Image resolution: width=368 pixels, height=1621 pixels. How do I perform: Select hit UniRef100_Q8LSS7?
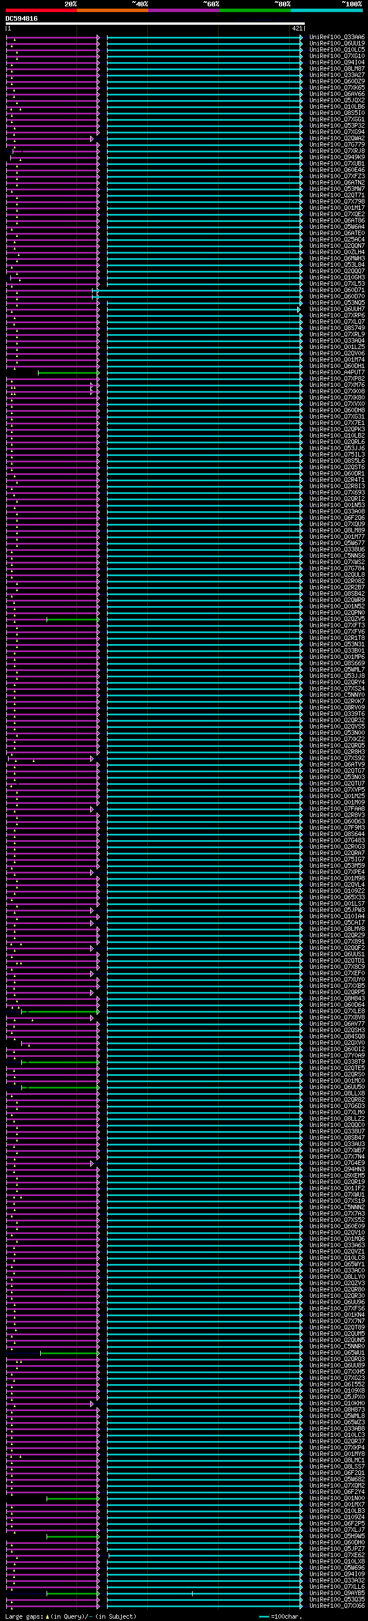(x=337, y=1467)
